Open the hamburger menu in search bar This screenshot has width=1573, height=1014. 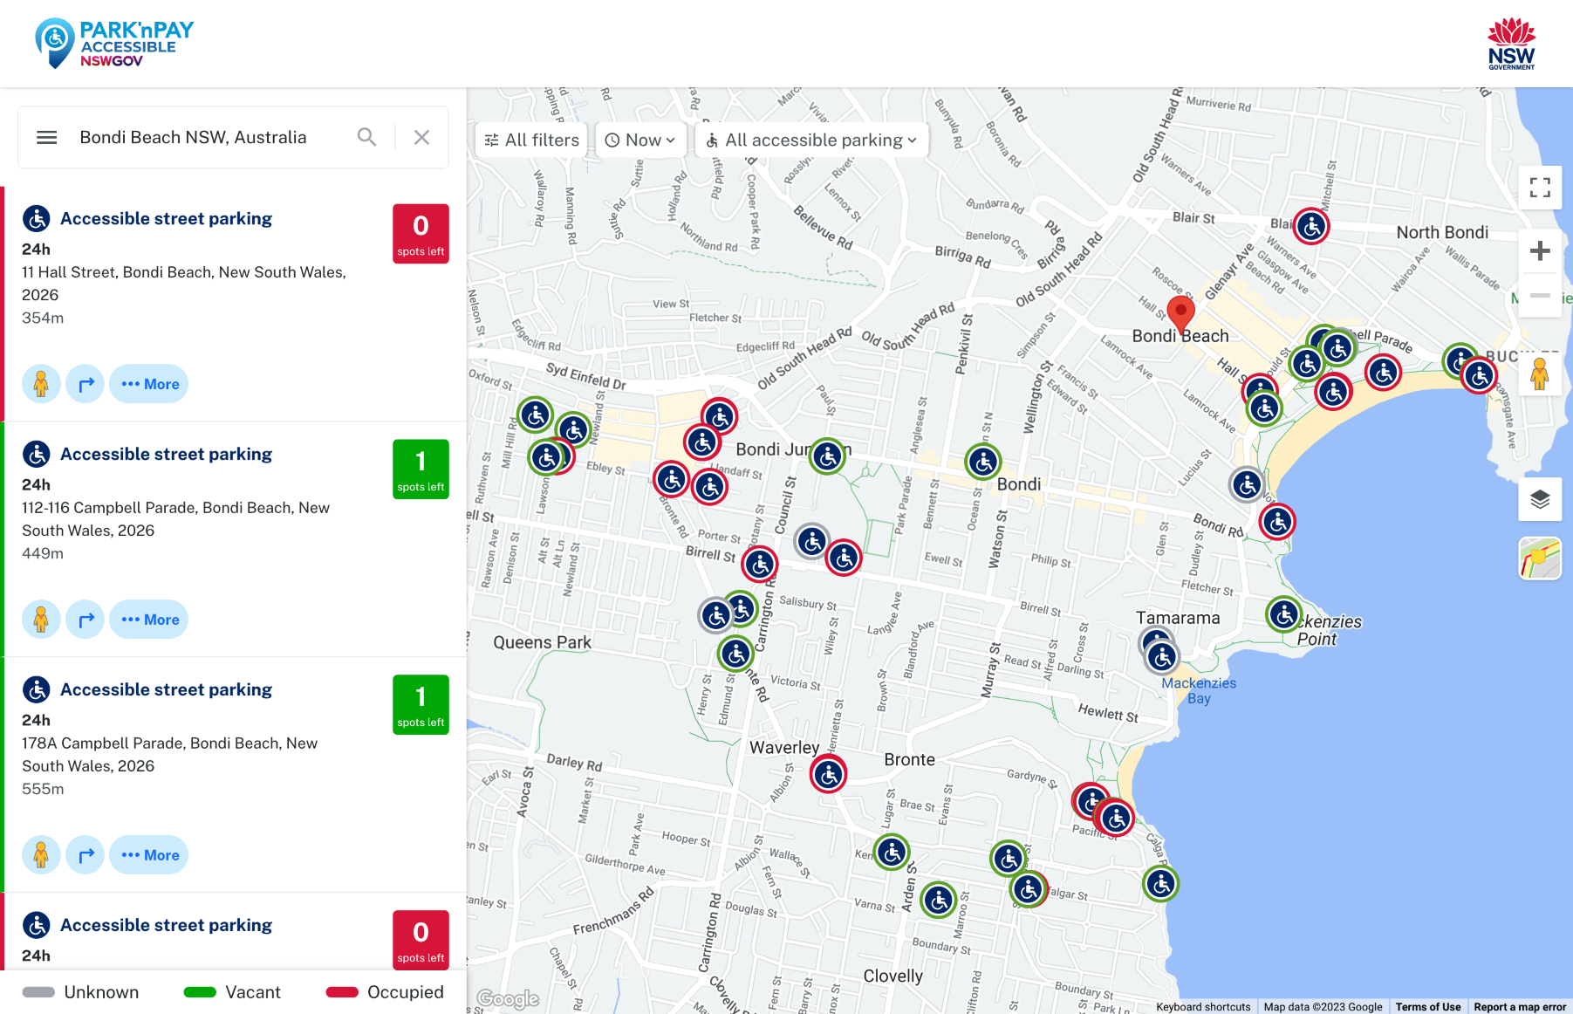[47, 138]
